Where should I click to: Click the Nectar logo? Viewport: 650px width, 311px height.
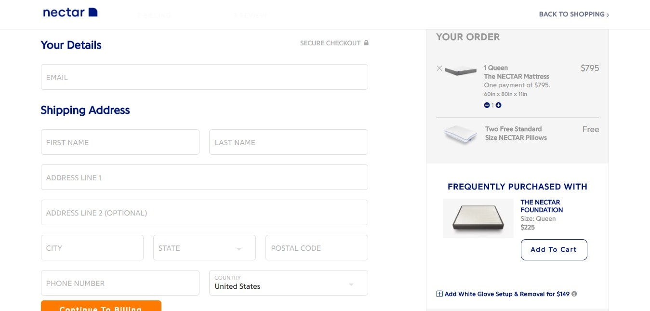tap(70, 13)
